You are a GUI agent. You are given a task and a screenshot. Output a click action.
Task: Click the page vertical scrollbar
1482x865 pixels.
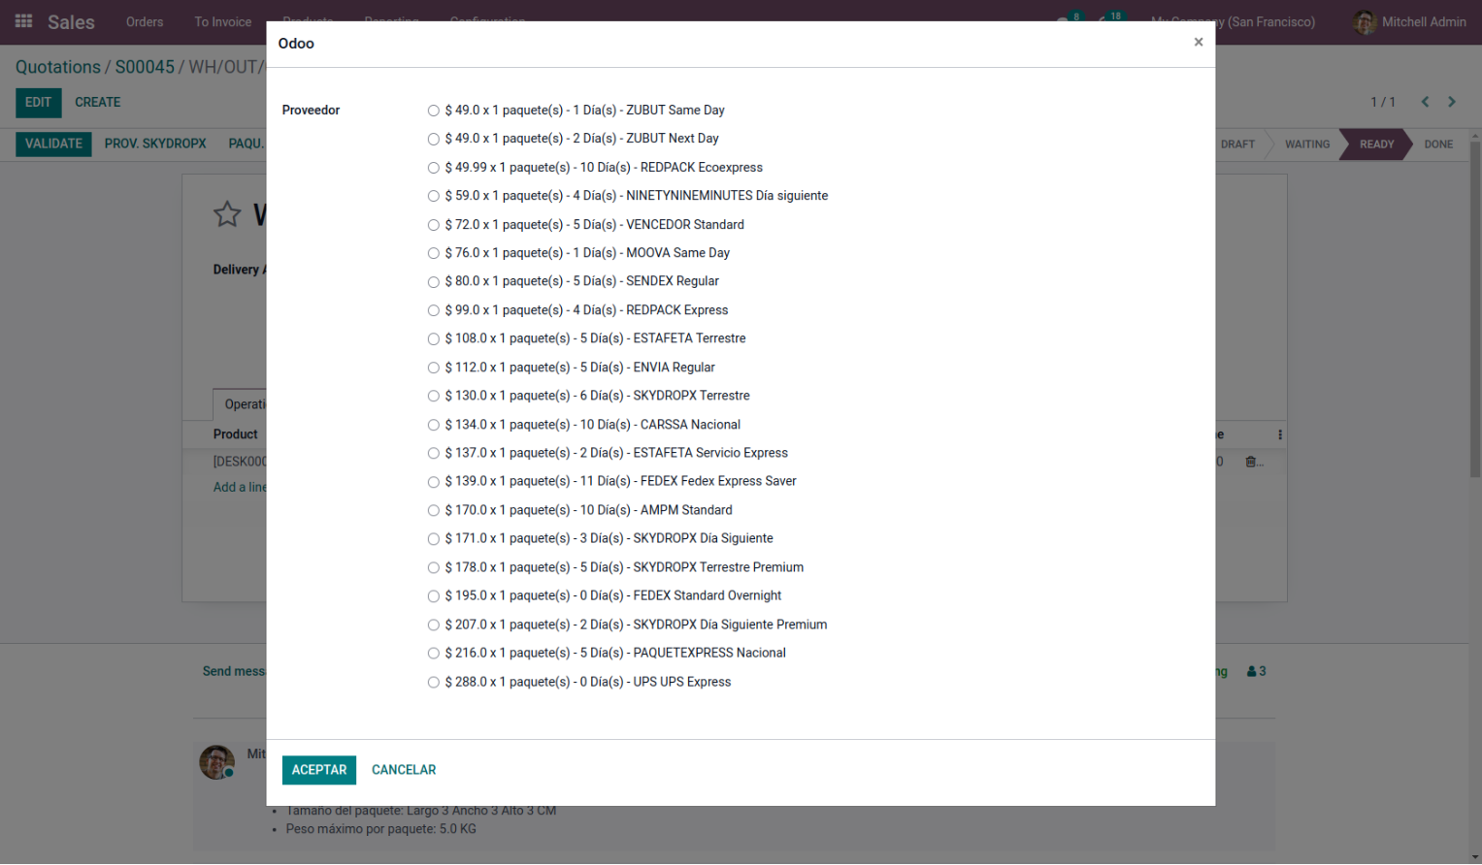(x=1475, y=310)
